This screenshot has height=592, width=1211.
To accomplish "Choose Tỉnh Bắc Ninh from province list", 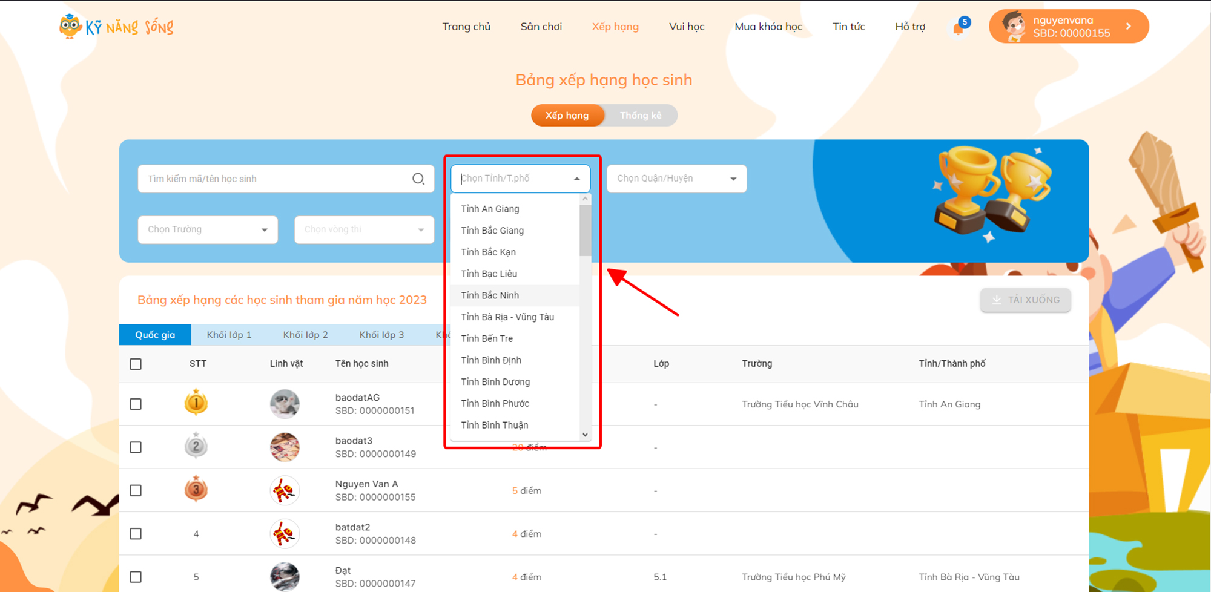I will pyautogui.click(x=490, y=295).
